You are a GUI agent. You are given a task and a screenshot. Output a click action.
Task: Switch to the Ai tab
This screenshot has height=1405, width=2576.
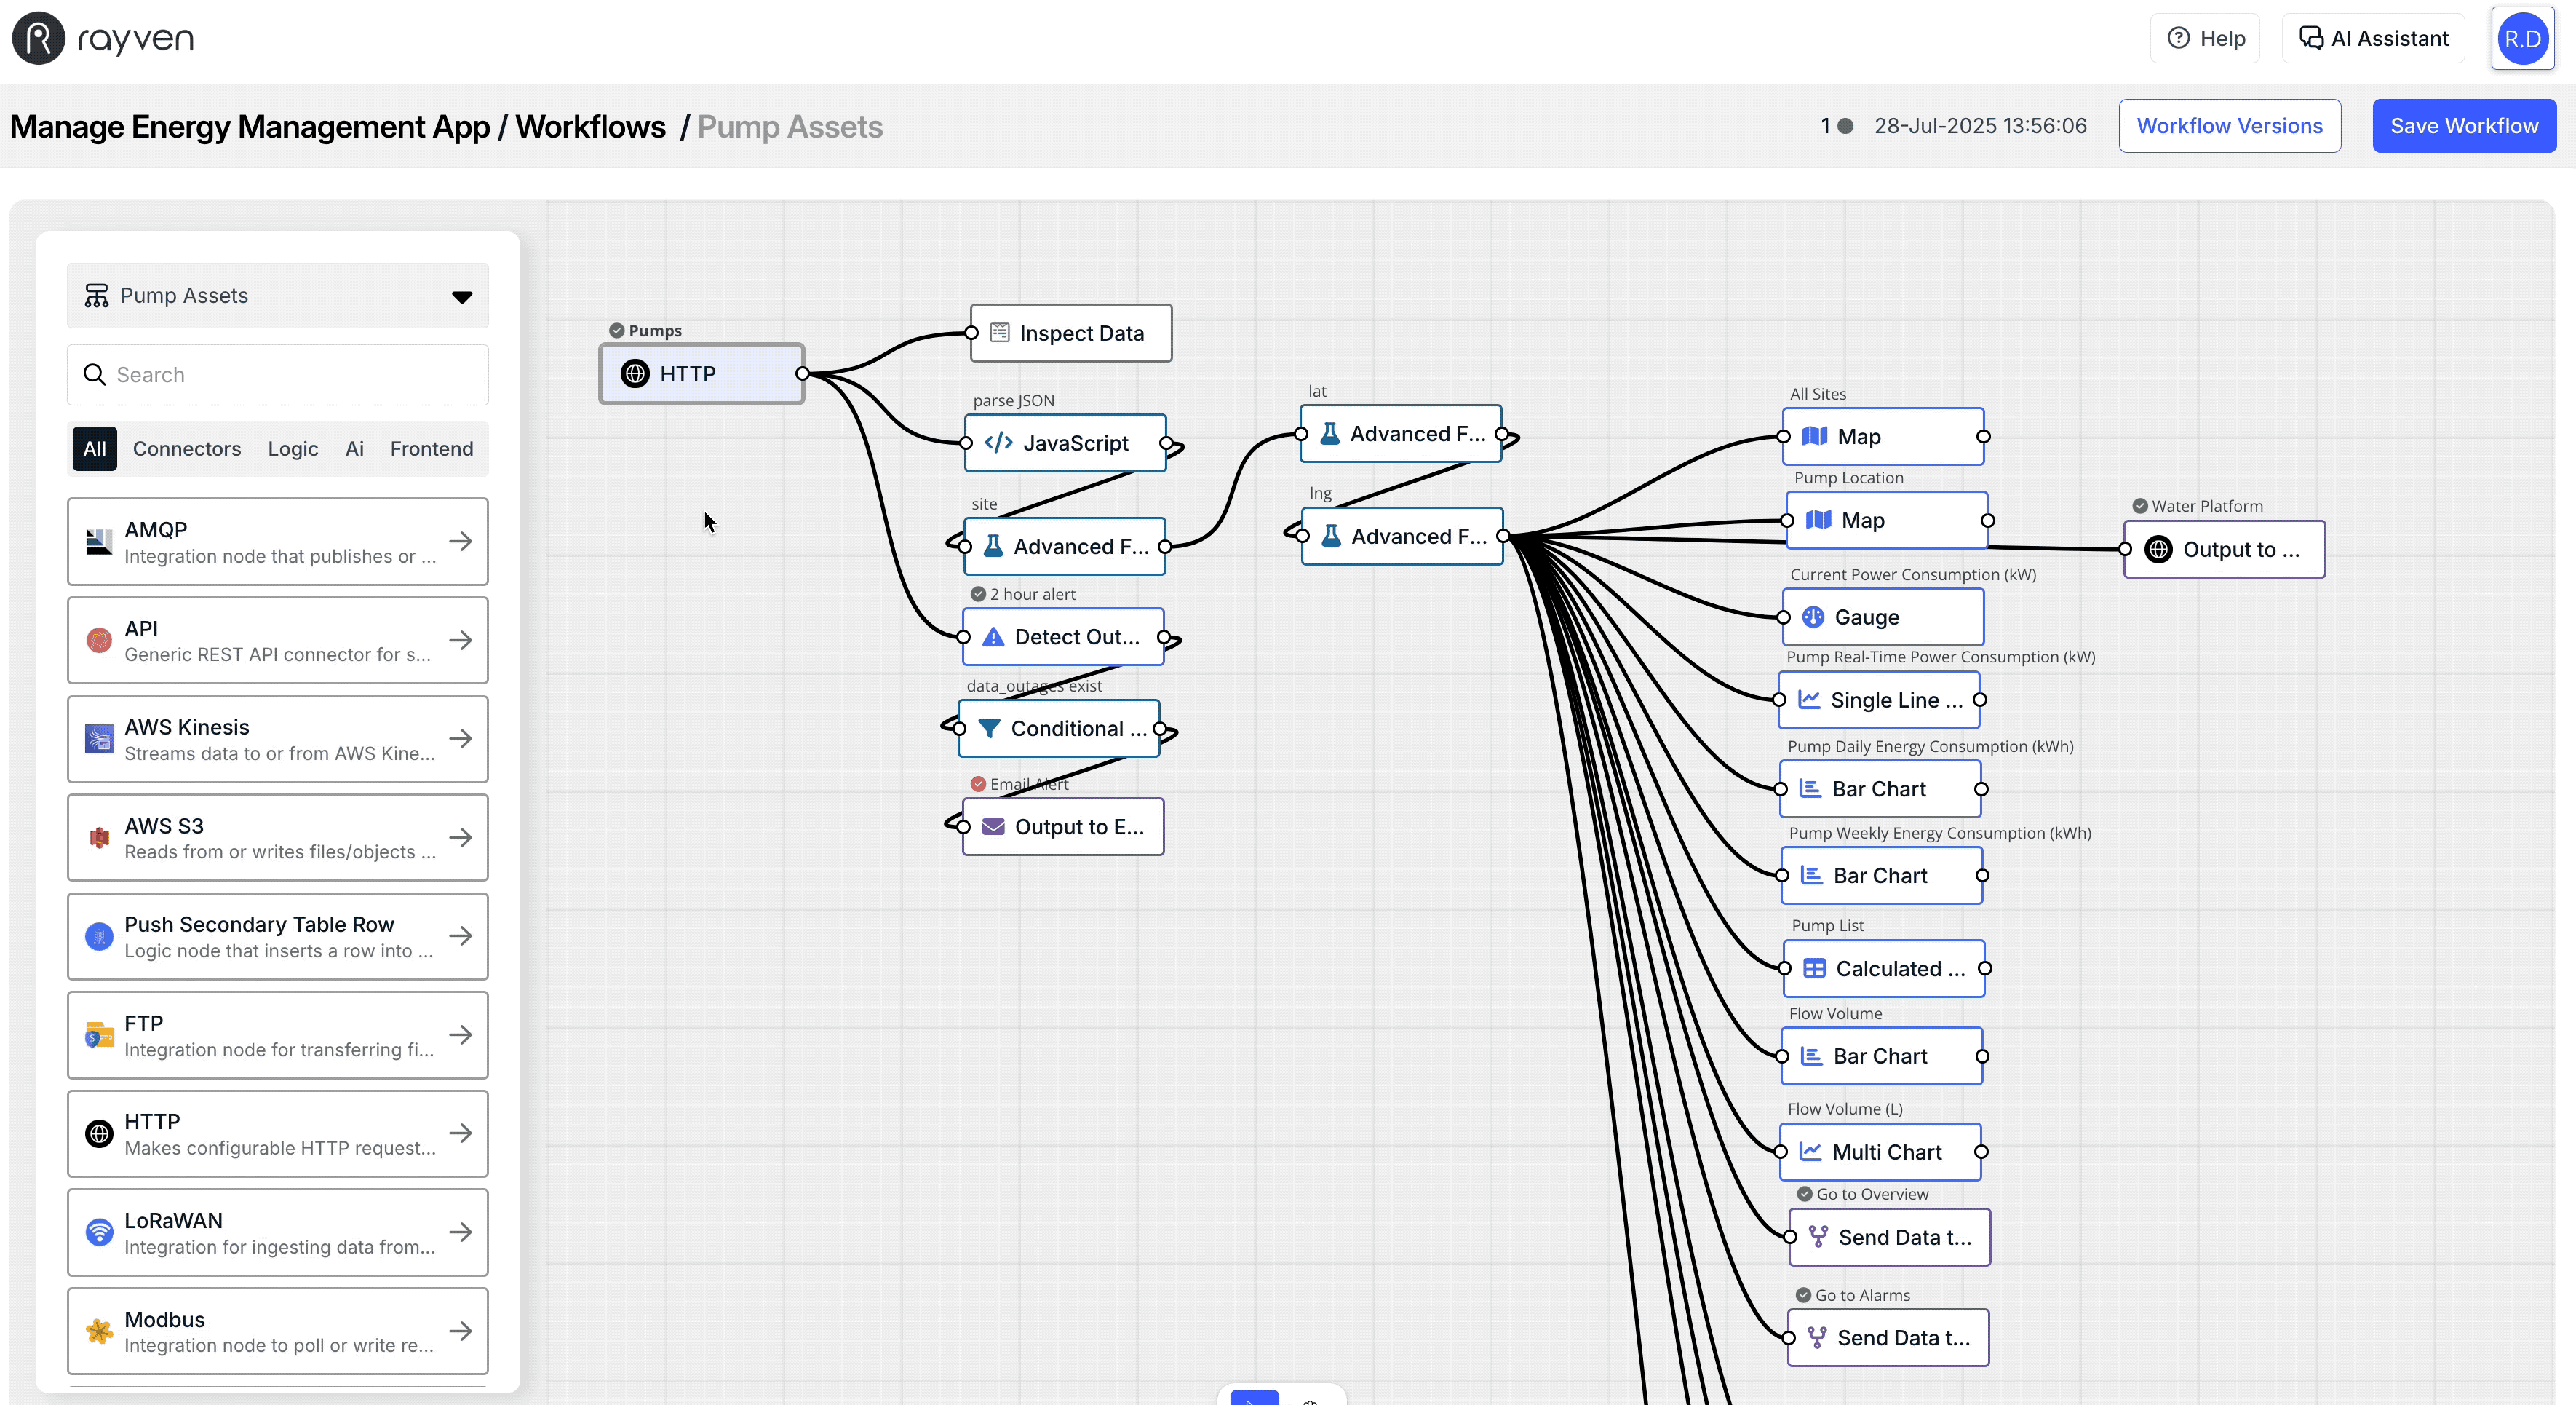(x=354, y=448)
